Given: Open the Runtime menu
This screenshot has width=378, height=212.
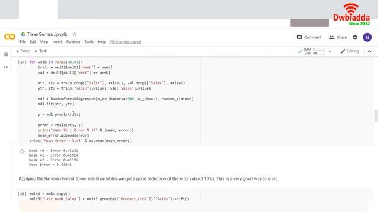Looking at the screenshot, I should 73,42.
